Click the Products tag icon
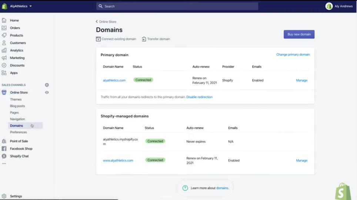The height and width of the screenshot is (200, 357). tap(4, 35)
